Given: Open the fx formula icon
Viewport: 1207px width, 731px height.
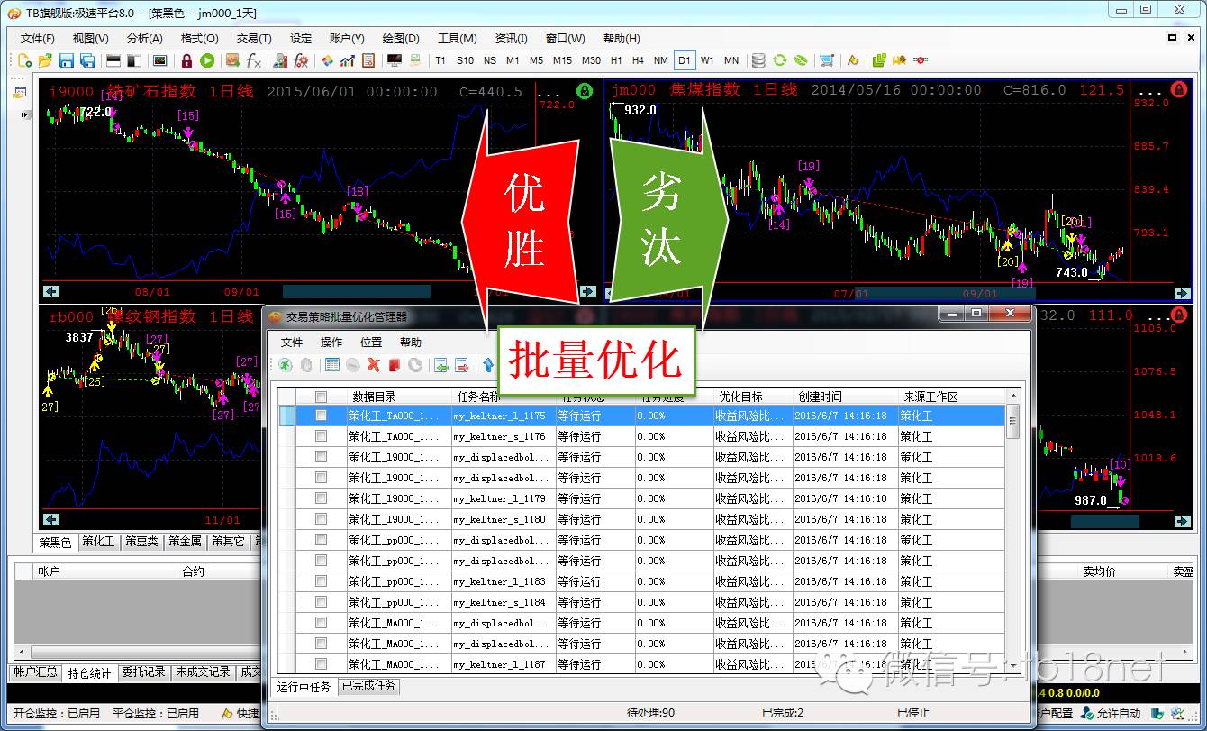Looking at the screenshot, I should [x=254, y=60].
